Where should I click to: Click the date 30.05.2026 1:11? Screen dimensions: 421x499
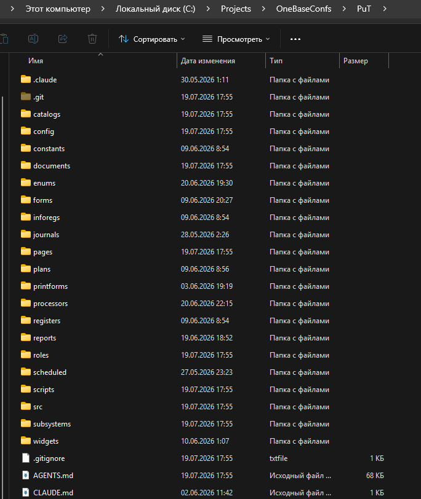(204, 80)
